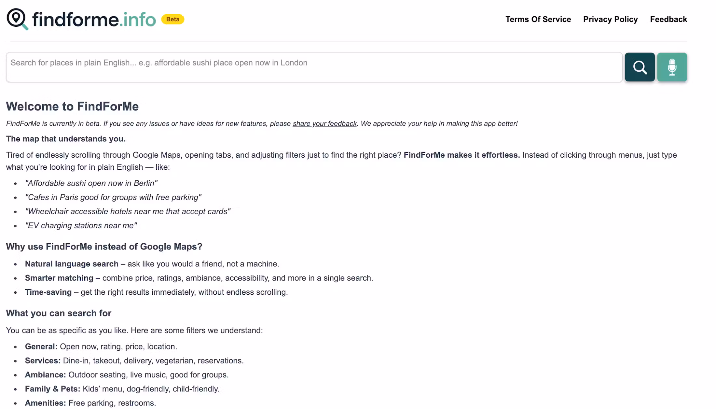
Task: Click the "Affordable sushi open now in Berlin" example
Action: pos(91,183)
